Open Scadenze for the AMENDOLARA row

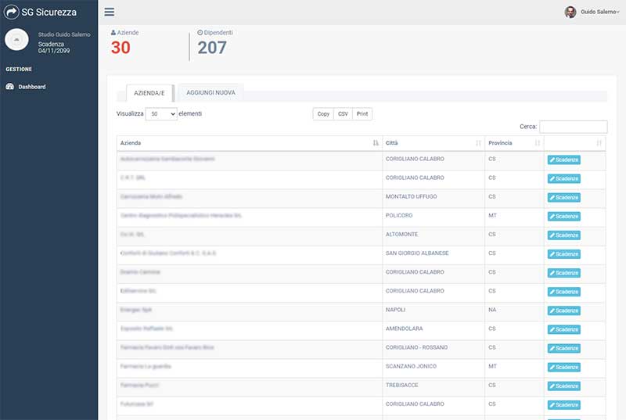pos(563,329)
